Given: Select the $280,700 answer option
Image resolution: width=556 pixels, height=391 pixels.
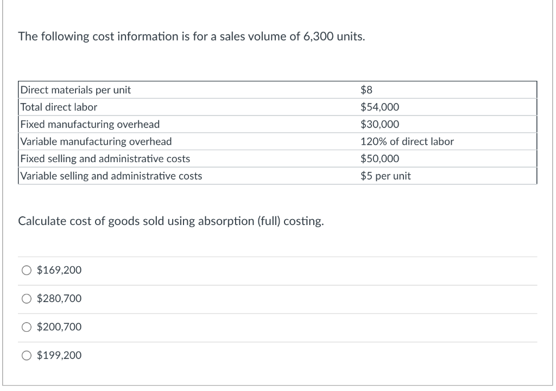Looking at the screenshot, I should [59, 298].
